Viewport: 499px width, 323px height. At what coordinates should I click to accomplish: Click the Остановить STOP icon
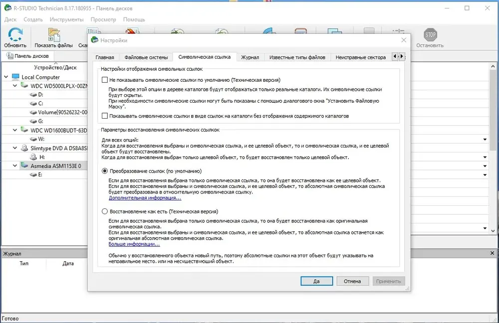pos(430,35)
